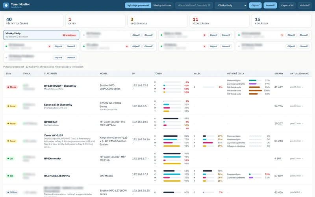The height and width of the screenshot is (197, 315).
Task: Click the Údržbová sada 100% bar
Action: (x=255, y=91)
